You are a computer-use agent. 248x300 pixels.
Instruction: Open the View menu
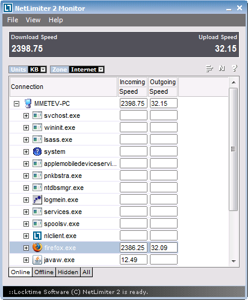pyautogui.click(x=33, y=20)
